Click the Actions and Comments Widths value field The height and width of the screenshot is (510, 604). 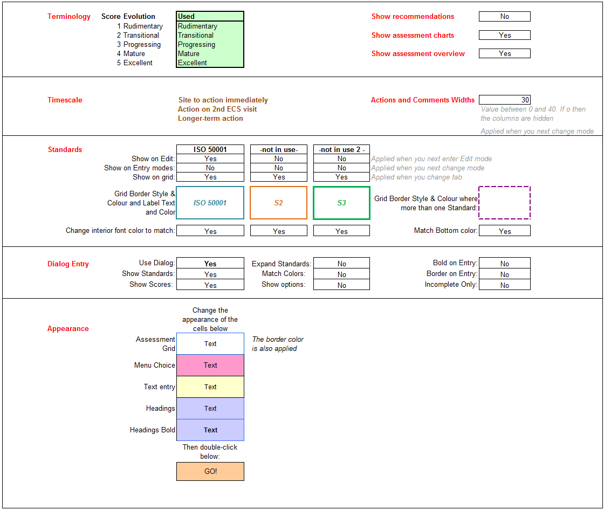(x=504, y=99)
